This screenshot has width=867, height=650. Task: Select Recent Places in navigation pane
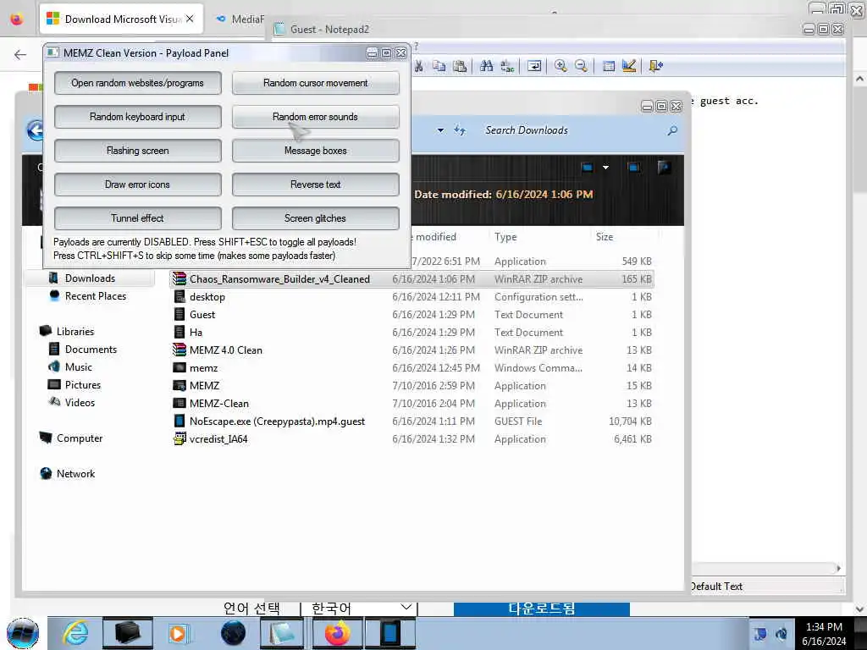point(95,296)
